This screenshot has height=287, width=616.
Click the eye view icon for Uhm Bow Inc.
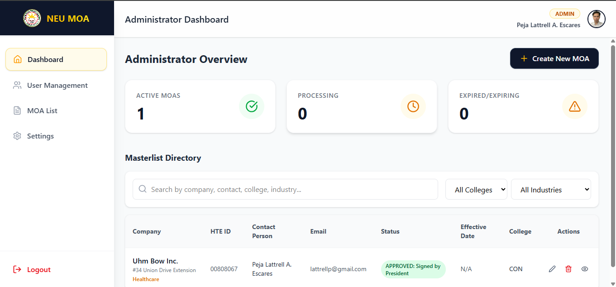click(585, 269)
